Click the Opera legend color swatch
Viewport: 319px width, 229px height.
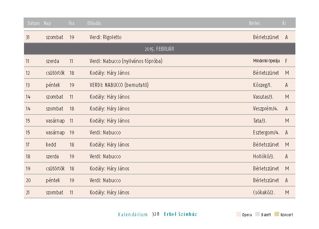point(238,214)
